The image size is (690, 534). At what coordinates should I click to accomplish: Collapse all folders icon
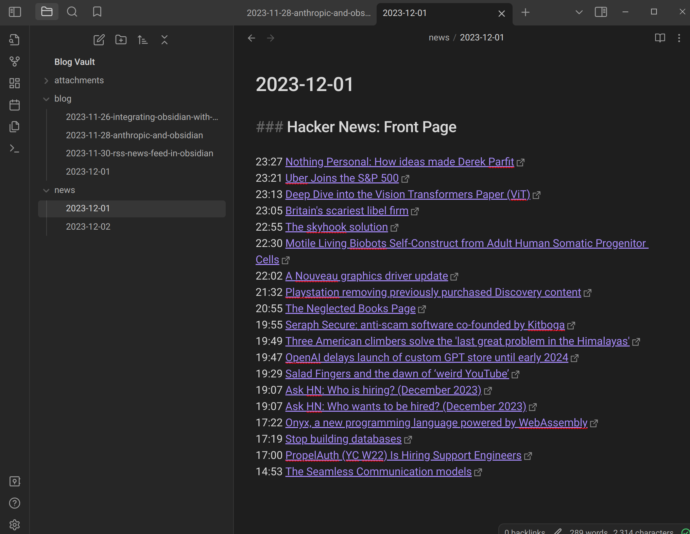pyautogui.click(x=164, y=40)
